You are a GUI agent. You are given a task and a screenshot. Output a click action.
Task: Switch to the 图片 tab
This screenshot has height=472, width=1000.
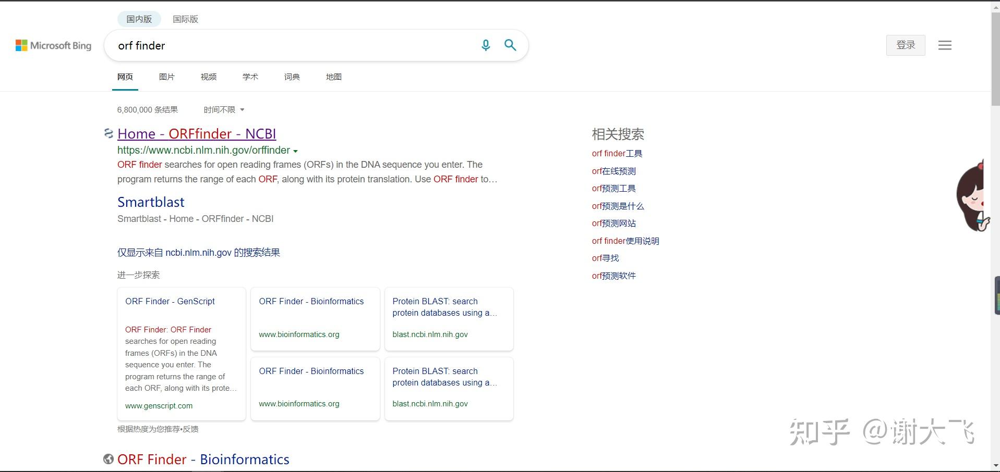(x=166, y=77)
